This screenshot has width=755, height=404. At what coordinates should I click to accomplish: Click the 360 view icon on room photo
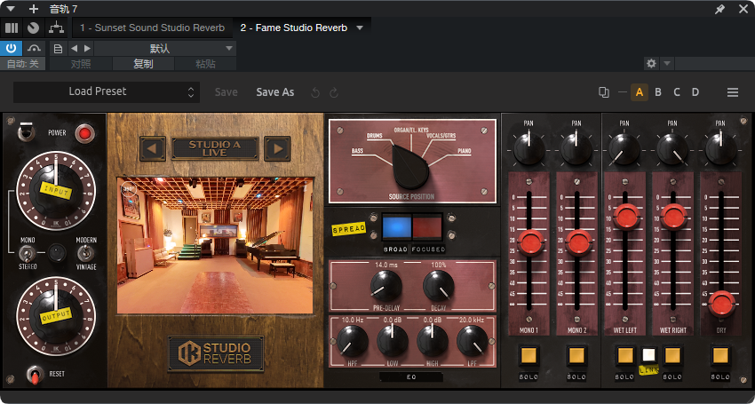(131, 188)
